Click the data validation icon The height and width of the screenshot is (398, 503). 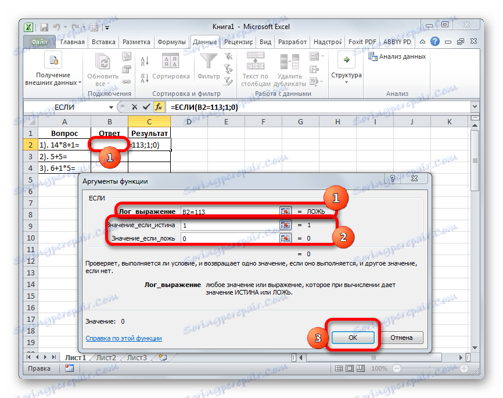point(314,56)
